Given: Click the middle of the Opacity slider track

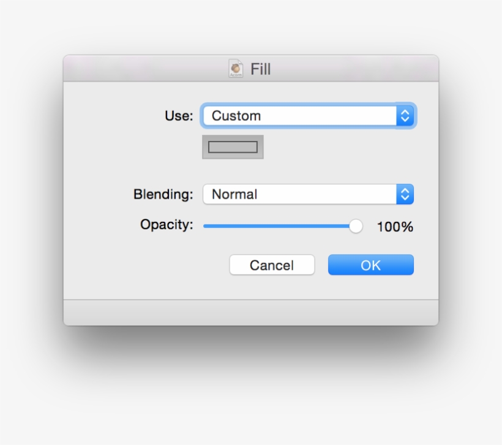Looking at the screenshot, I should tap(279, 226).
